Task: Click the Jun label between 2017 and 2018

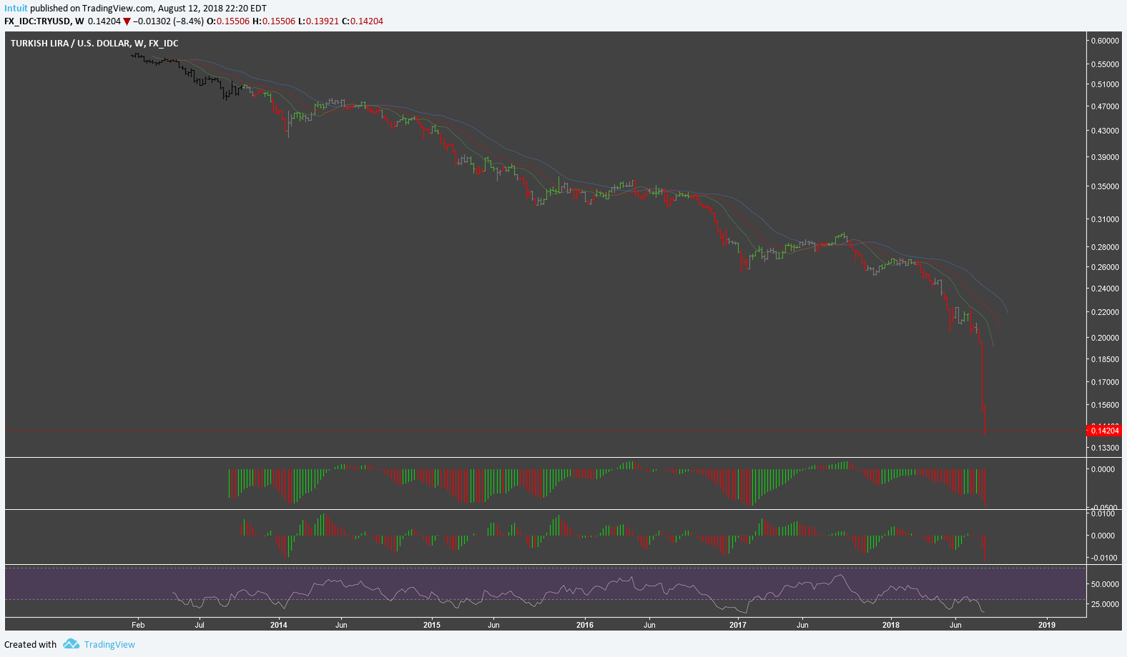Action: point(802,625)
